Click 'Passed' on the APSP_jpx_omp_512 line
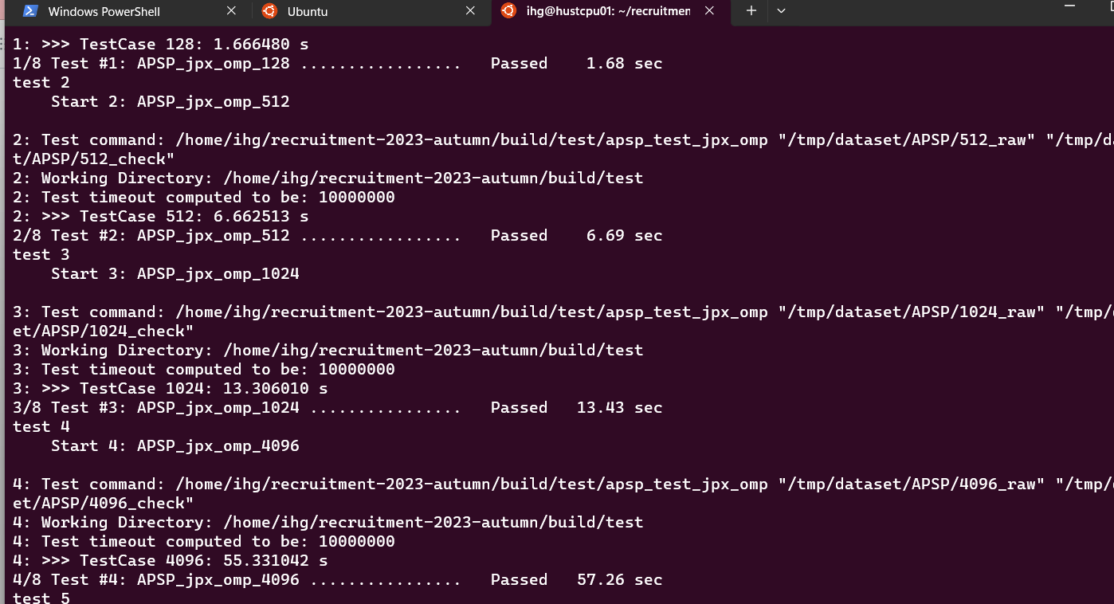Image resolution: width=1114 pixels, height=604 pixels. [519, 236]
